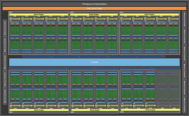
Task: Click Raster Engine in the bottom-middle GPC
Action: (95, 110)
